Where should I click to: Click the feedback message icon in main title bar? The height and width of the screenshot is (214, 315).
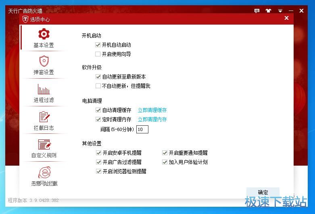tap(257, 11)
